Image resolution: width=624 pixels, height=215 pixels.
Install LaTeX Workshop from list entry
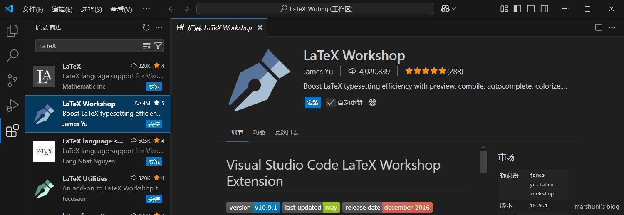(x=154, y=124)
